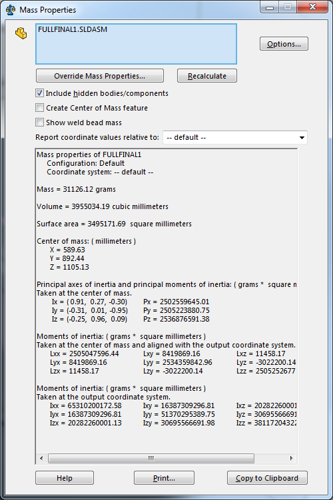The width and height of the screenshot is (333, 500).
Task: Click the Lyy = 2534359842.96 value
Action: (178, 362)
